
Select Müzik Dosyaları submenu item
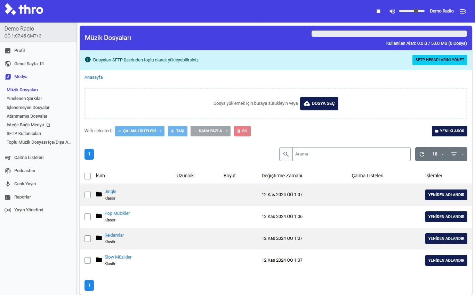(22, 90)
